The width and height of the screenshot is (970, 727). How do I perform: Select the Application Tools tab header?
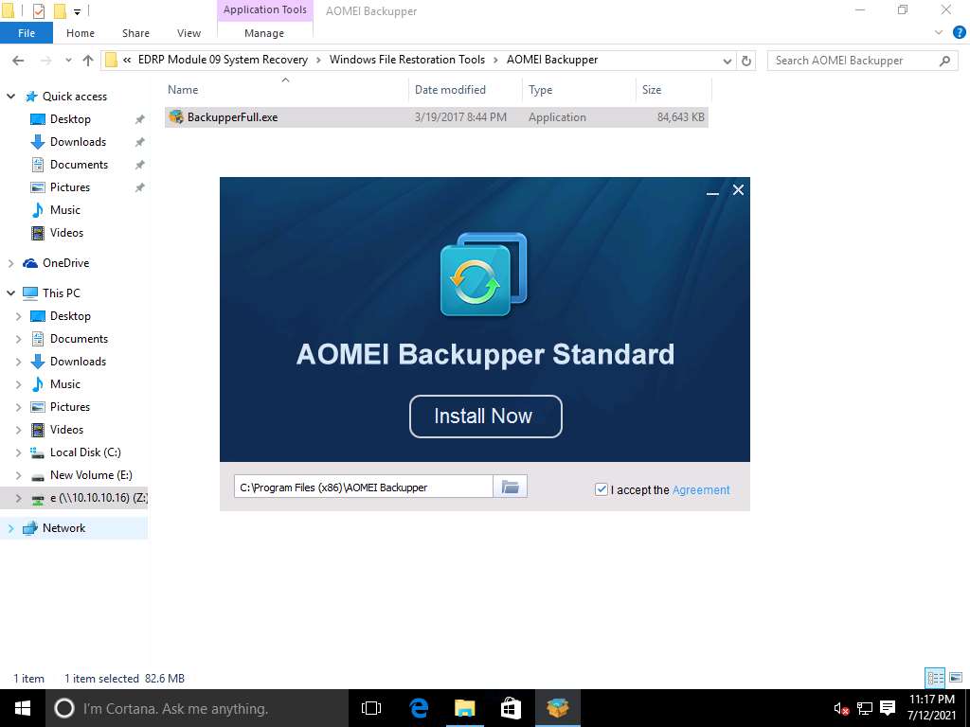coord(265,9)
